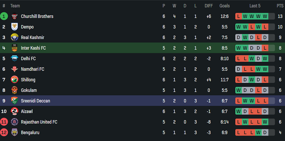This screenshot has height=141, width=285.
Task: Select the Sreenidi Deccan logo
Action: pyautogui.click(x=14, y=101)
